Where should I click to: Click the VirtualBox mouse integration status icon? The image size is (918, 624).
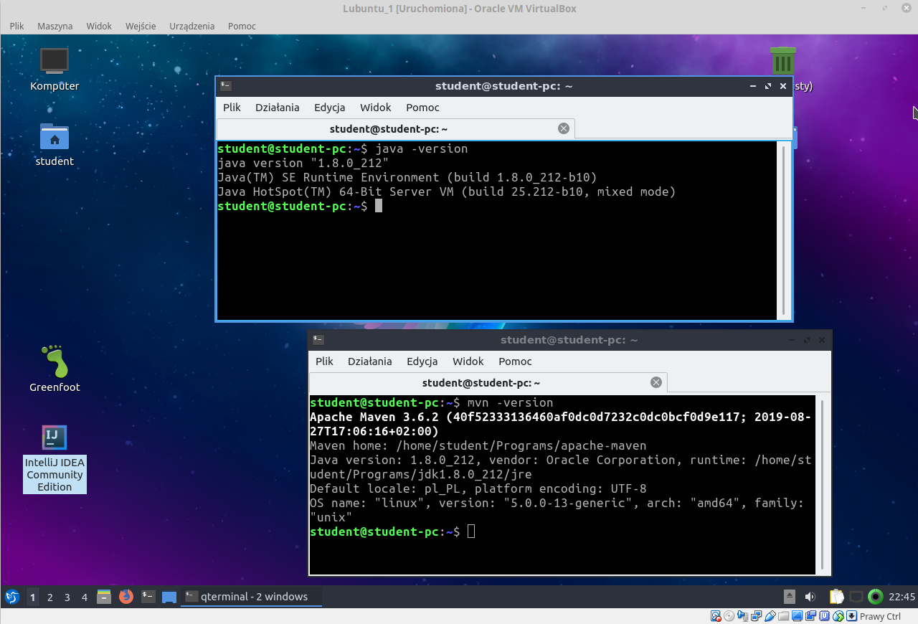coord(838,616)
